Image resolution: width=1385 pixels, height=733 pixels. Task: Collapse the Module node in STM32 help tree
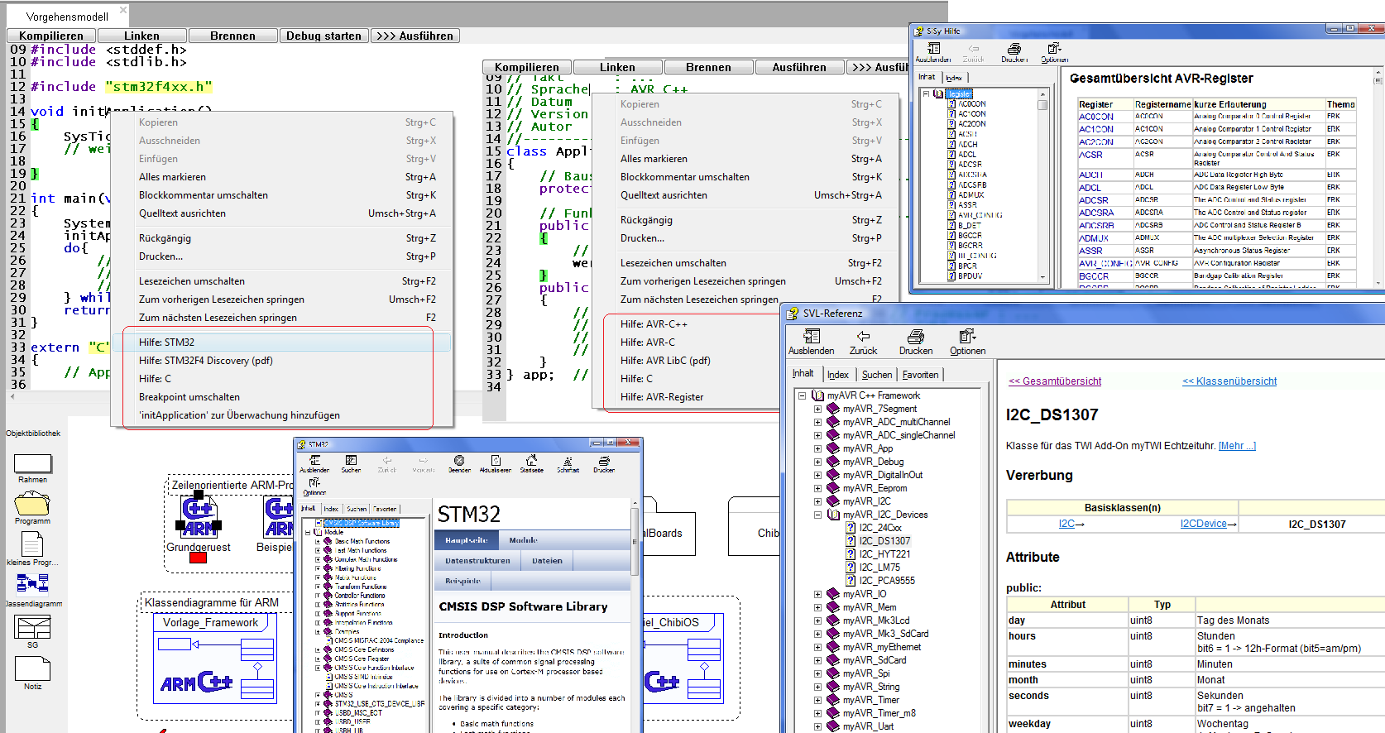[x=308, y=532]
